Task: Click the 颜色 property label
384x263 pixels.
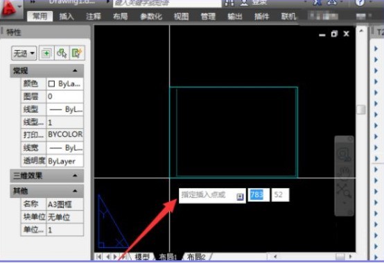Action: click(30, 84)
